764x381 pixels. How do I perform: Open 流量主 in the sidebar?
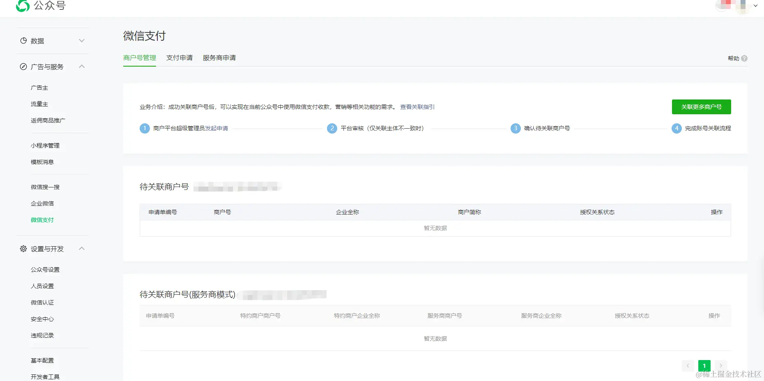[x=39, y=104]
